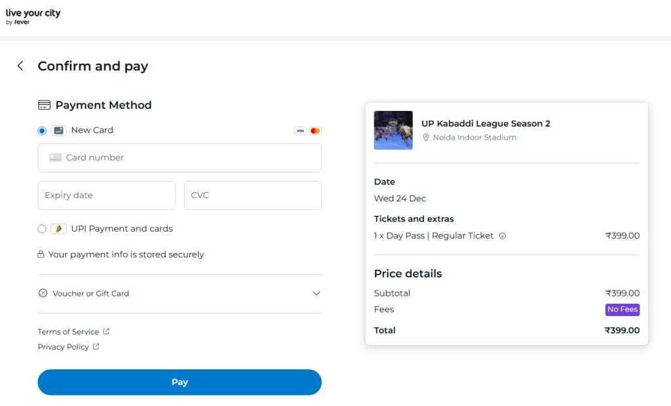This screenshot has width=671, height=406.
Task: Click the UP Kabaddi League event thumbnail
Action: tap(393, 130)
